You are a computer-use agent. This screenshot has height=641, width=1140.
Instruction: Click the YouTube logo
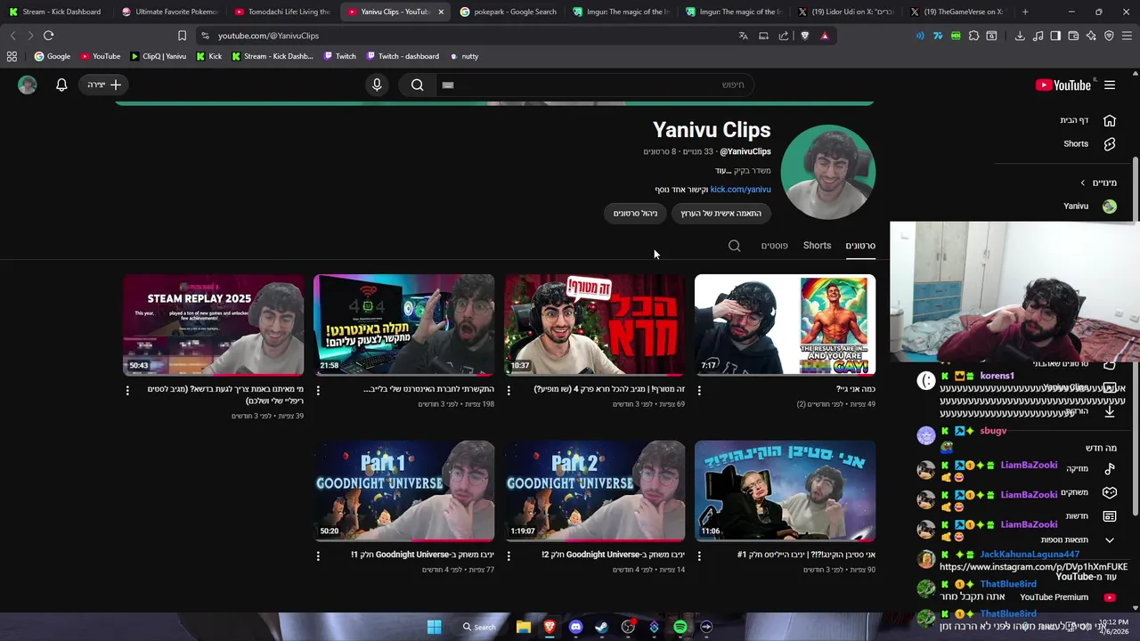point(1063,85)
